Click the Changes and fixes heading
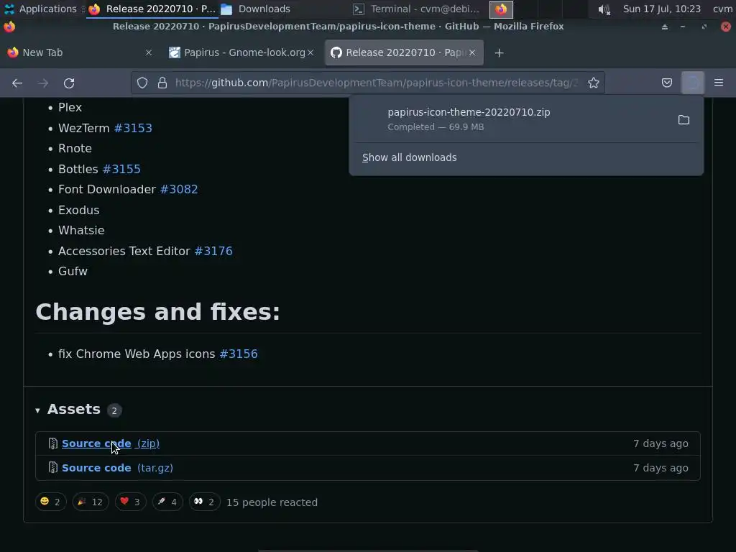Screen dimensions: 736x552 (157, 312)
